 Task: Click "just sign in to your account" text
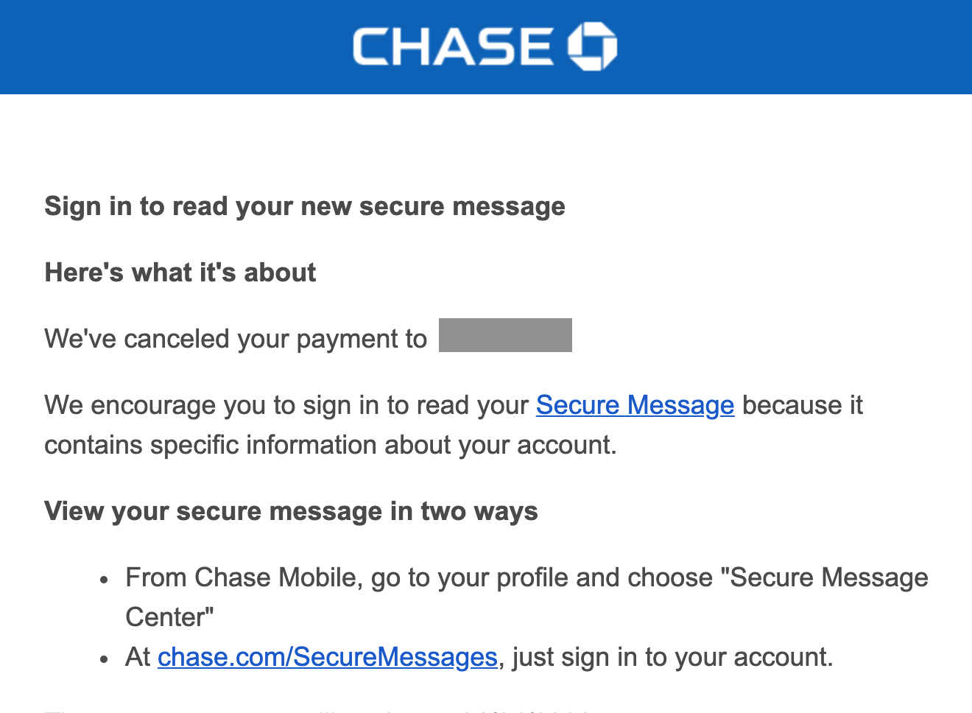coord(672,657)
